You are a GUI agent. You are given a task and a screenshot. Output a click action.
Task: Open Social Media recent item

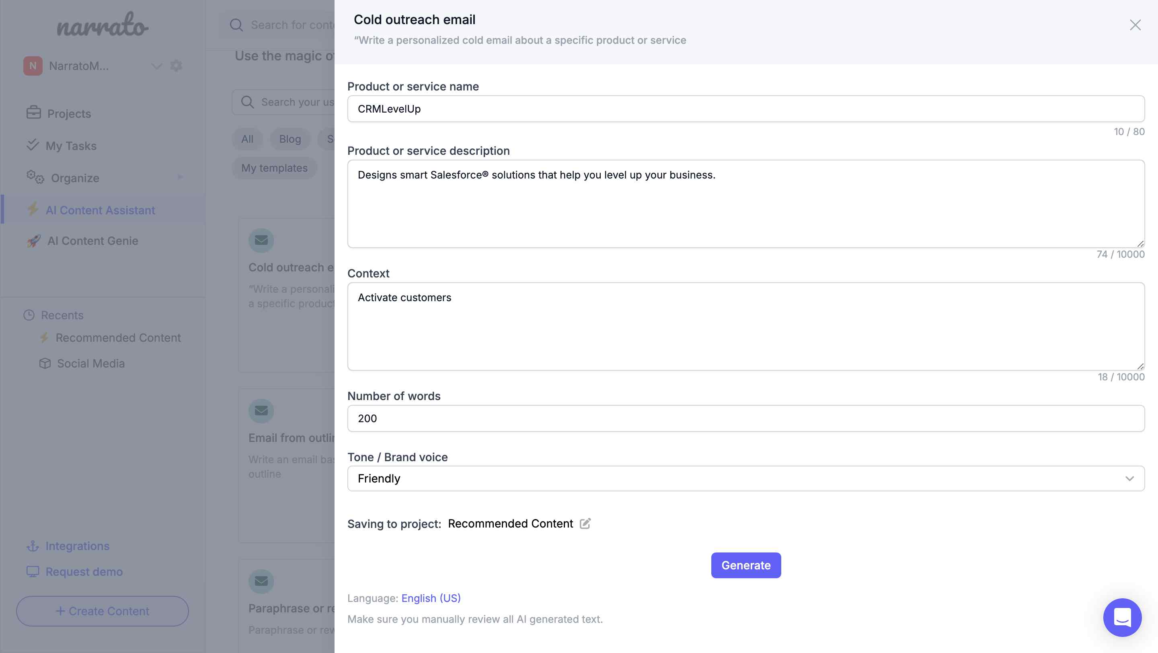[91, 363]
